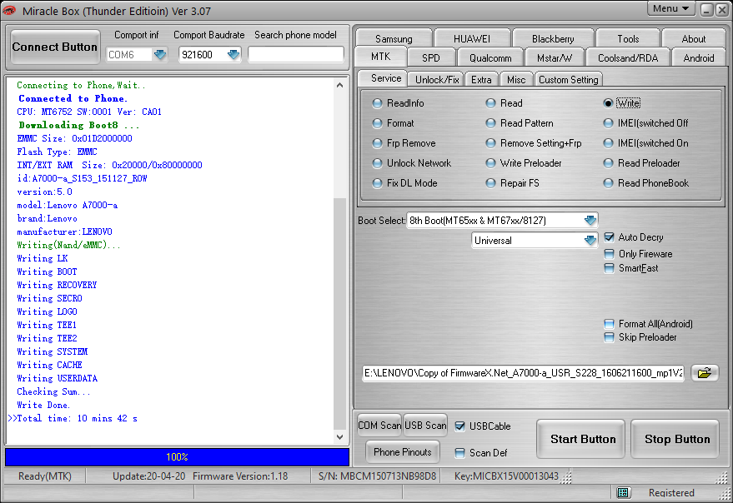Enable the Only Fireware checkbox
Image resolution: width=733 pixels, height=503 pixels.
point(609,254)
